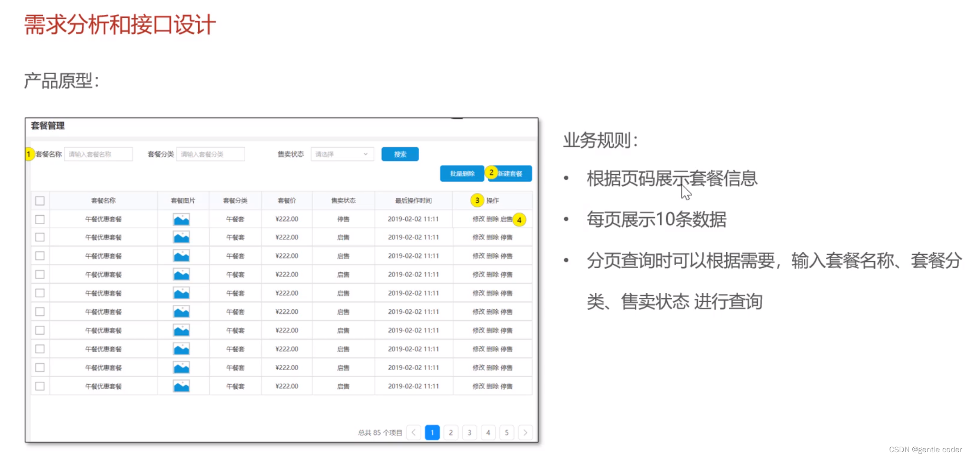Open the 售卖状态 请选择 dropdown
Image resolution: width=969 pixels, height=458 pixels.
pos(342,154)
